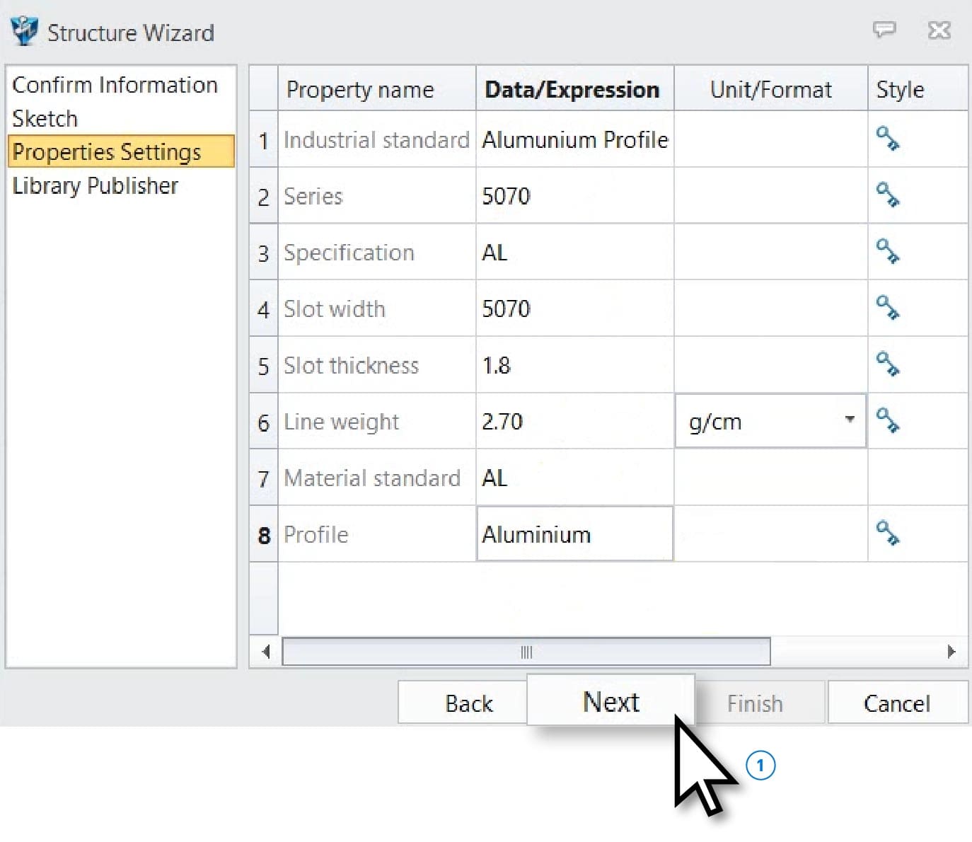The height and width of the screenshot is (842, 972).
Task: Click the scroll right arrow
Action: tap(951, 652)
